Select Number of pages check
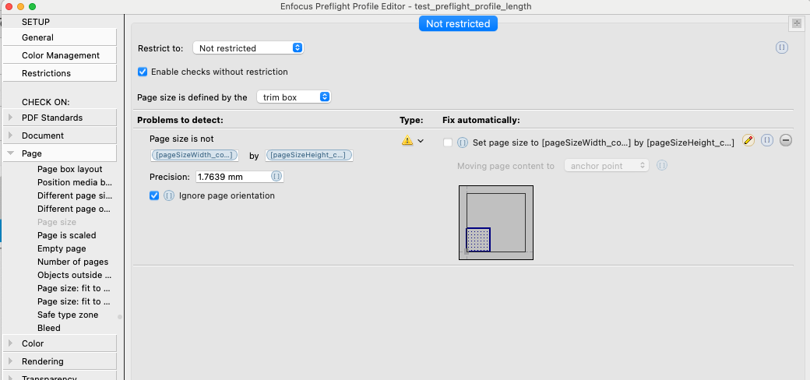This screenshot has height=380, width=810. point(73,262)
